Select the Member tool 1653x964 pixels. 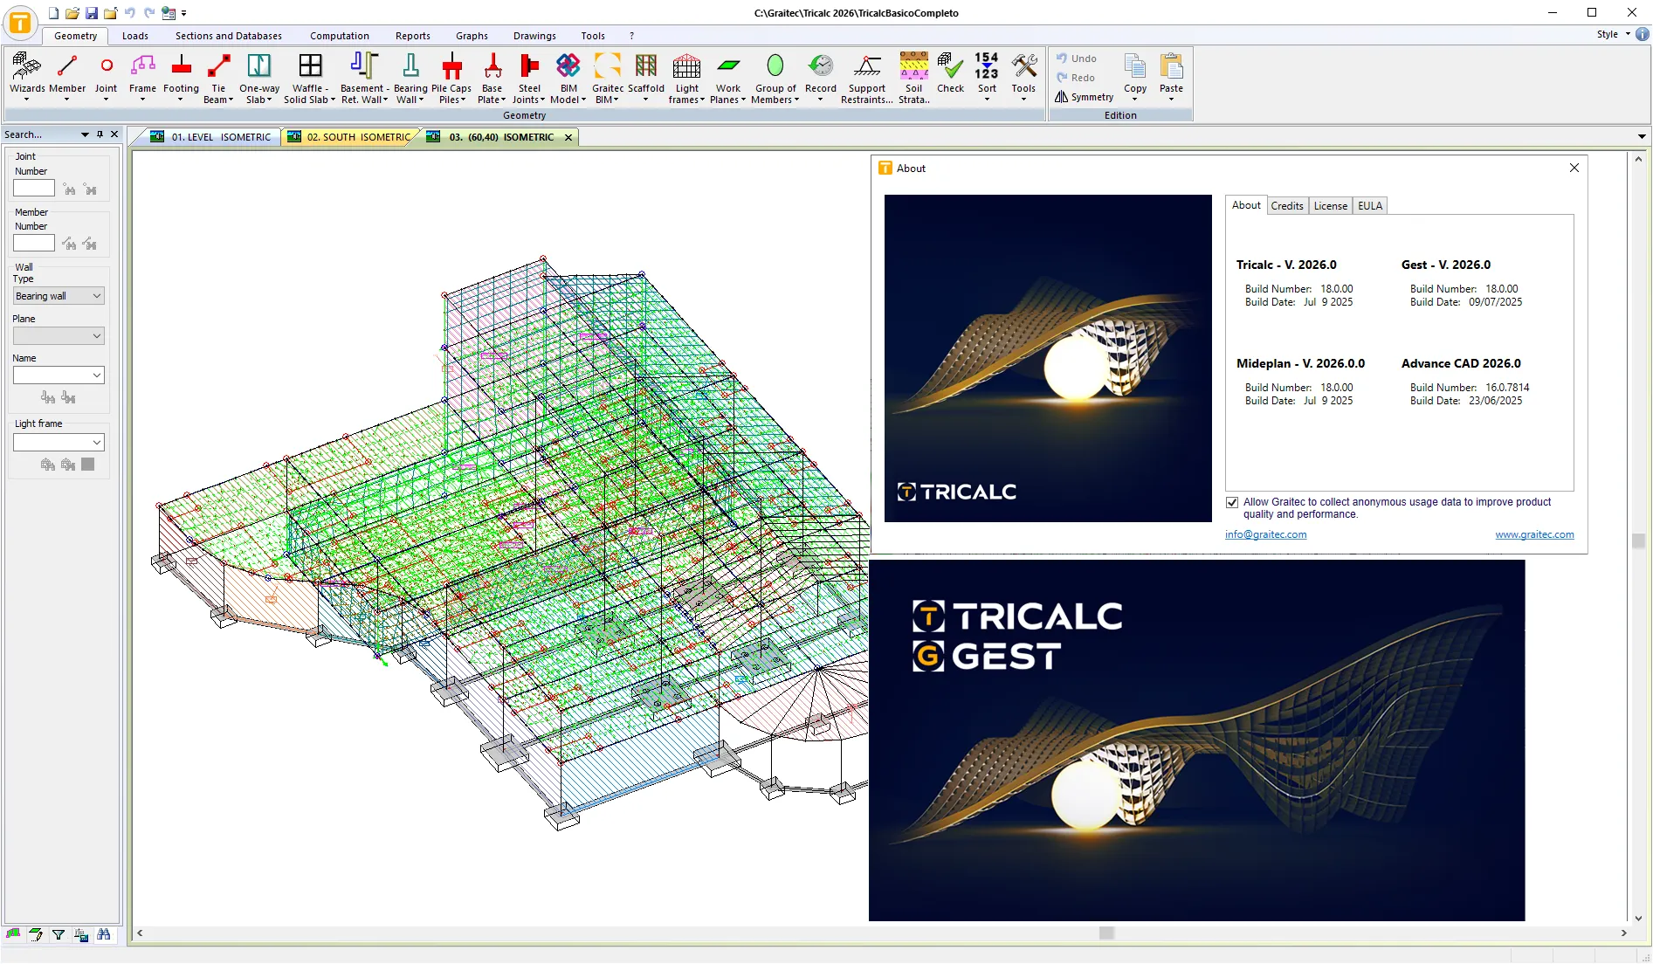(x=67, y=77)
